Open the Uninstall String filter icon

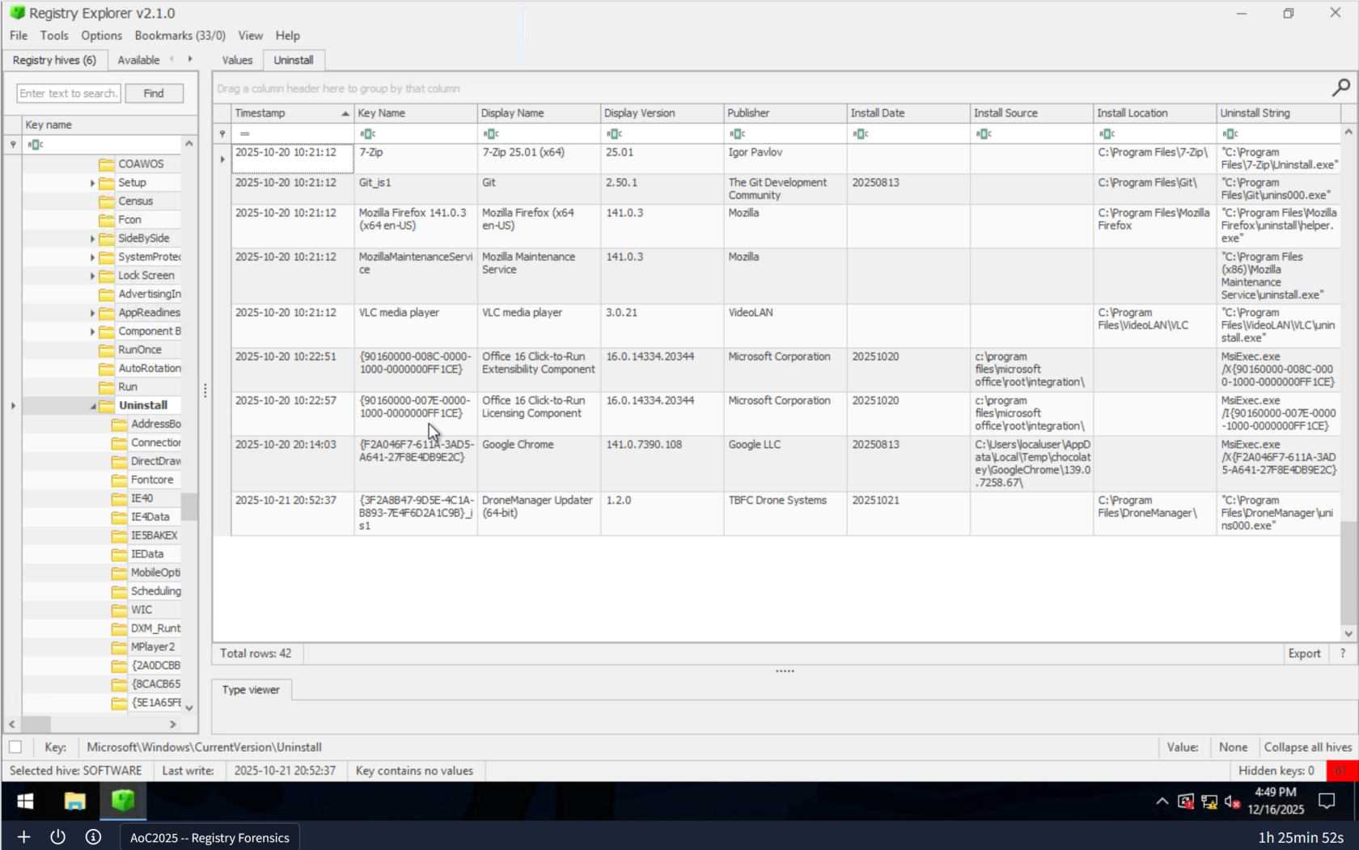(1230, 133)
